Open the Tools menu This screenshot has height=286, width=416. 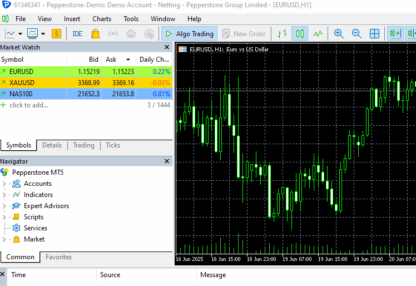point(131,19)
